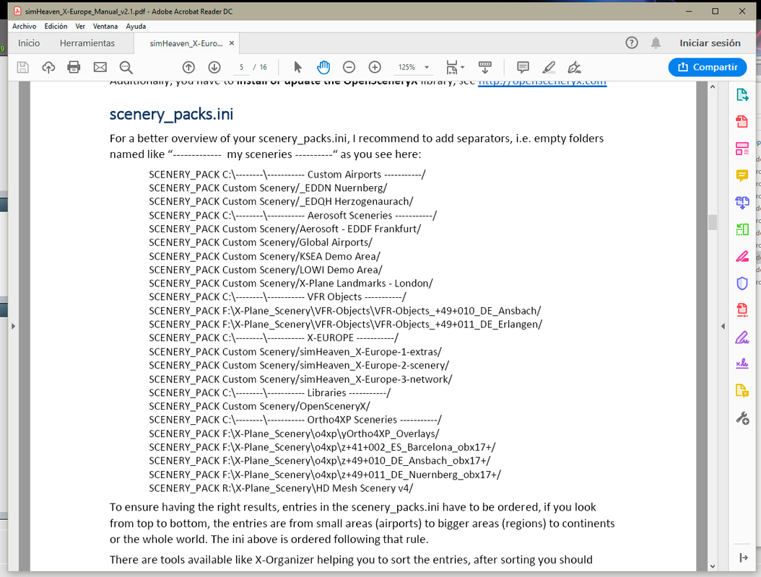Viewport: 761px width, 577px height.
Task: Print the document with printer icon
Action: click(x=74, y=67)
